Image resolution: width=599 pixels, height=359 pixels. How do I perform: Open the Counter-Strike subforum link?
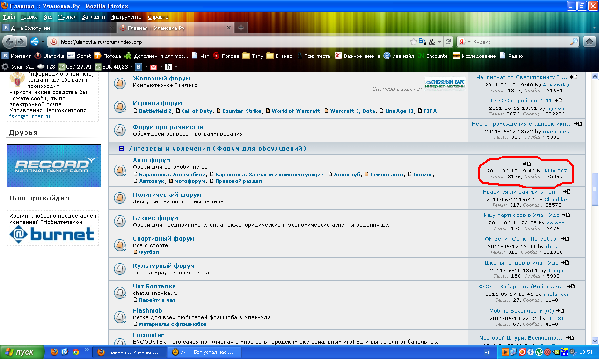point(242,111)
